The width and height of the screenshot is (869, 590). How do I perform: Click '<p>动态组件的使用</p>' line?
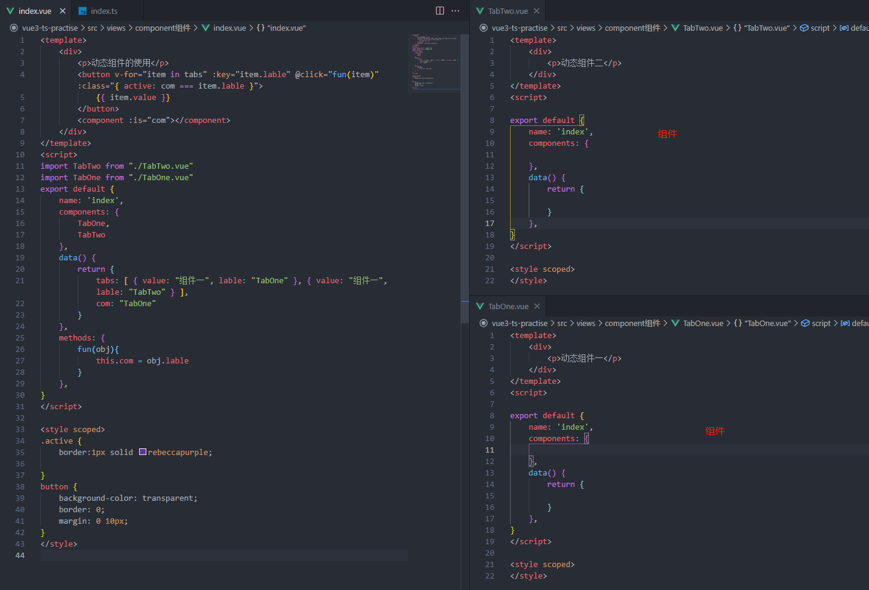pos(123,63)
